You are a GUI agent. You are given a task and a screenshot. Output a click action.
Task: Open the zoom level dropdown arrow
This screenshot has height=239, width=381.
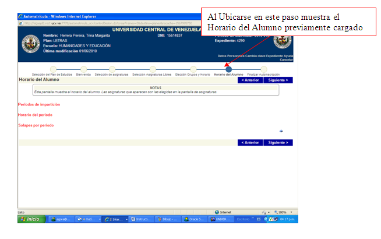291,212
